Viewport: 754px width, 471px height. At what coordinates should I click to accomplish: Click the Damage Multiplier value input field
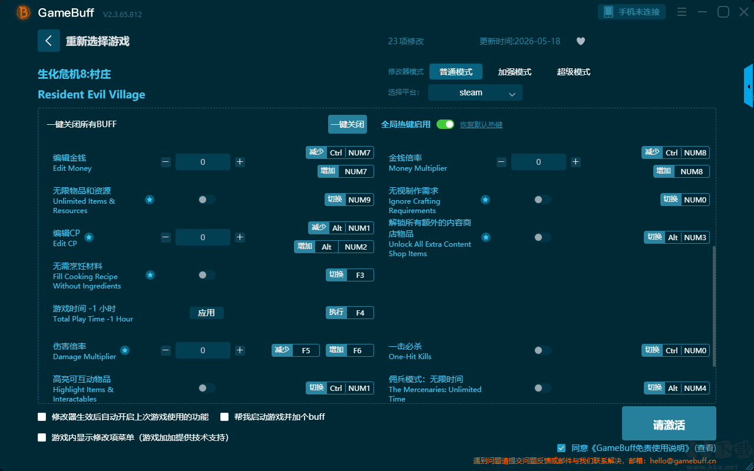point(203,350)
